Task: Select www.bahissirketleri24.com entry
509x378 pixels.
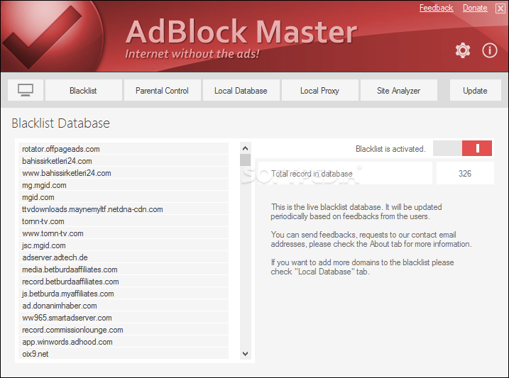Action: point(124,173)
